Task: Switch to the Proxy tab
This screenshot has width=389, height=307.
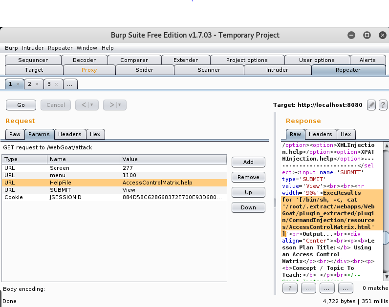Action: coord(89,70)
